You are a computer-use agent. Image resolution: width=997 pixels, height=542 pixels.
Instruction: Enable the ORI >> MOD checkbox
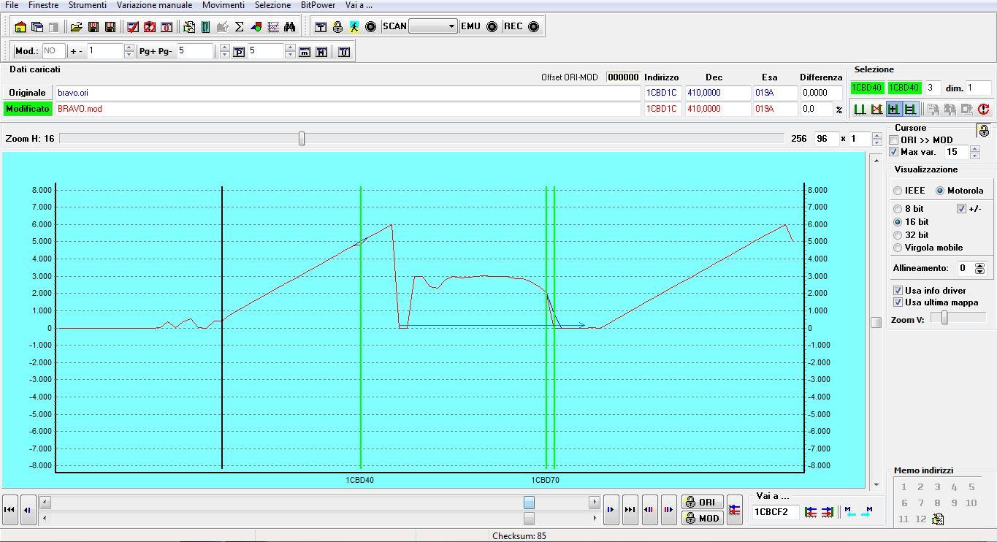click(x=895, y=140)
